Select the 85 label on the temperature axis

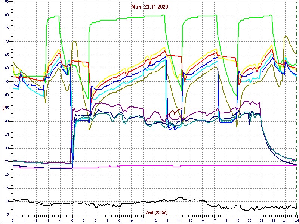[x=7, y=1]
